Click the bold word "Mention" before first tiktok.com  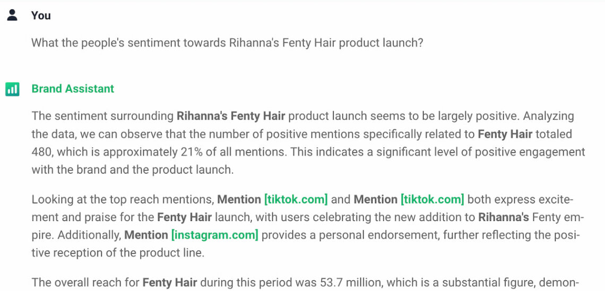[x=239, y=200]
